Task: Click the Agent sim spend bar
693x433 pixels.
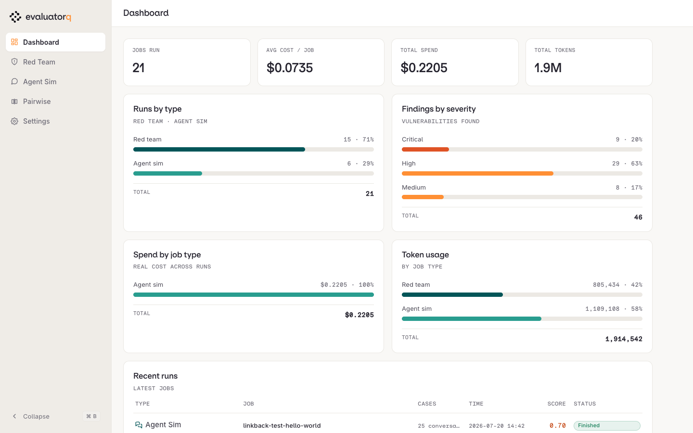Action: click(254, 294)
